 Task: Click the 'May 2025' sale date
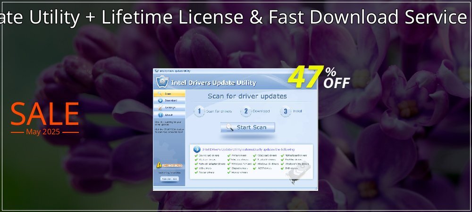[x=43, y=132]
